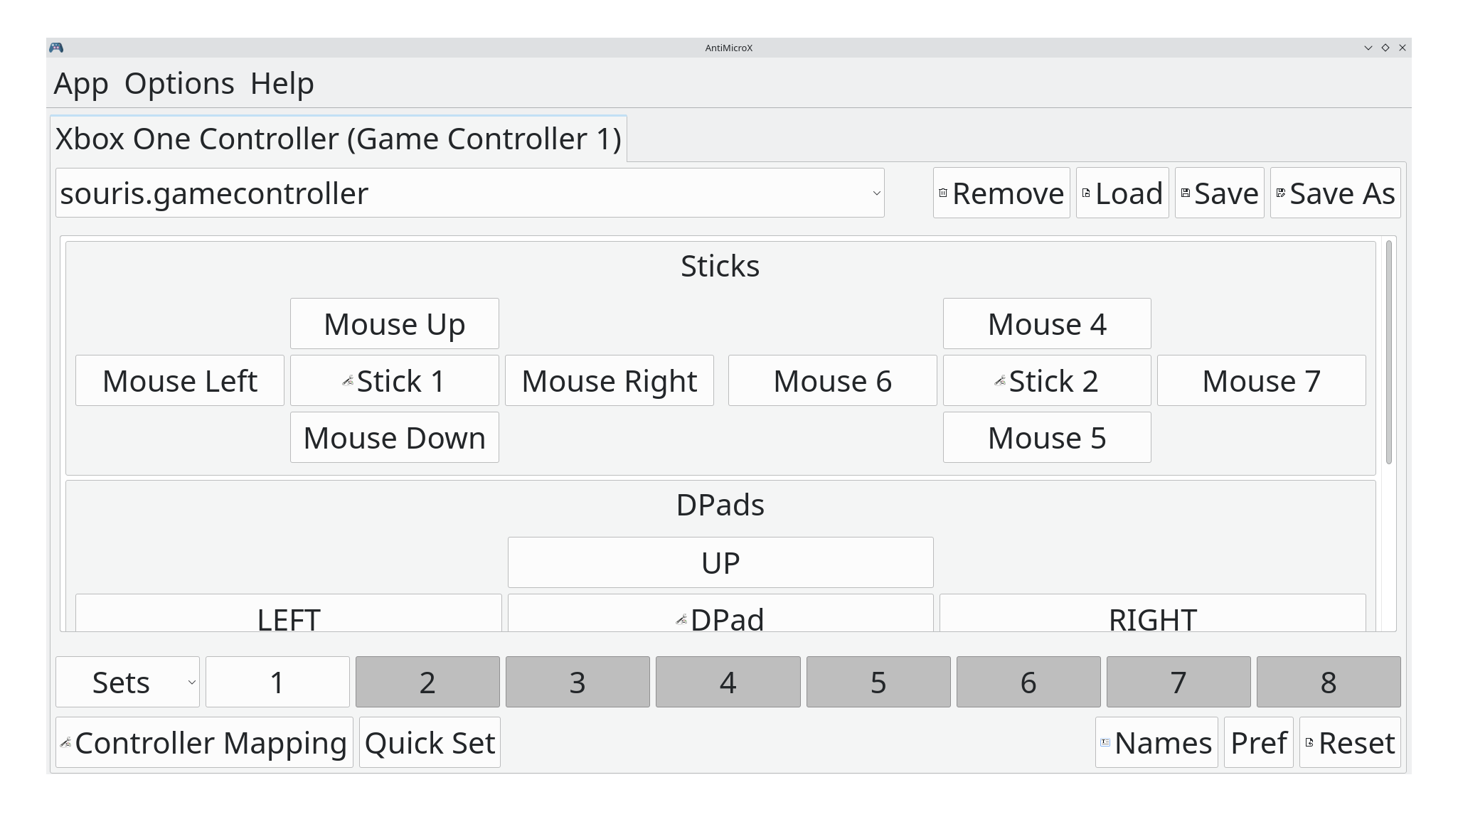Open the Help menu

click(x=282, y=84)
